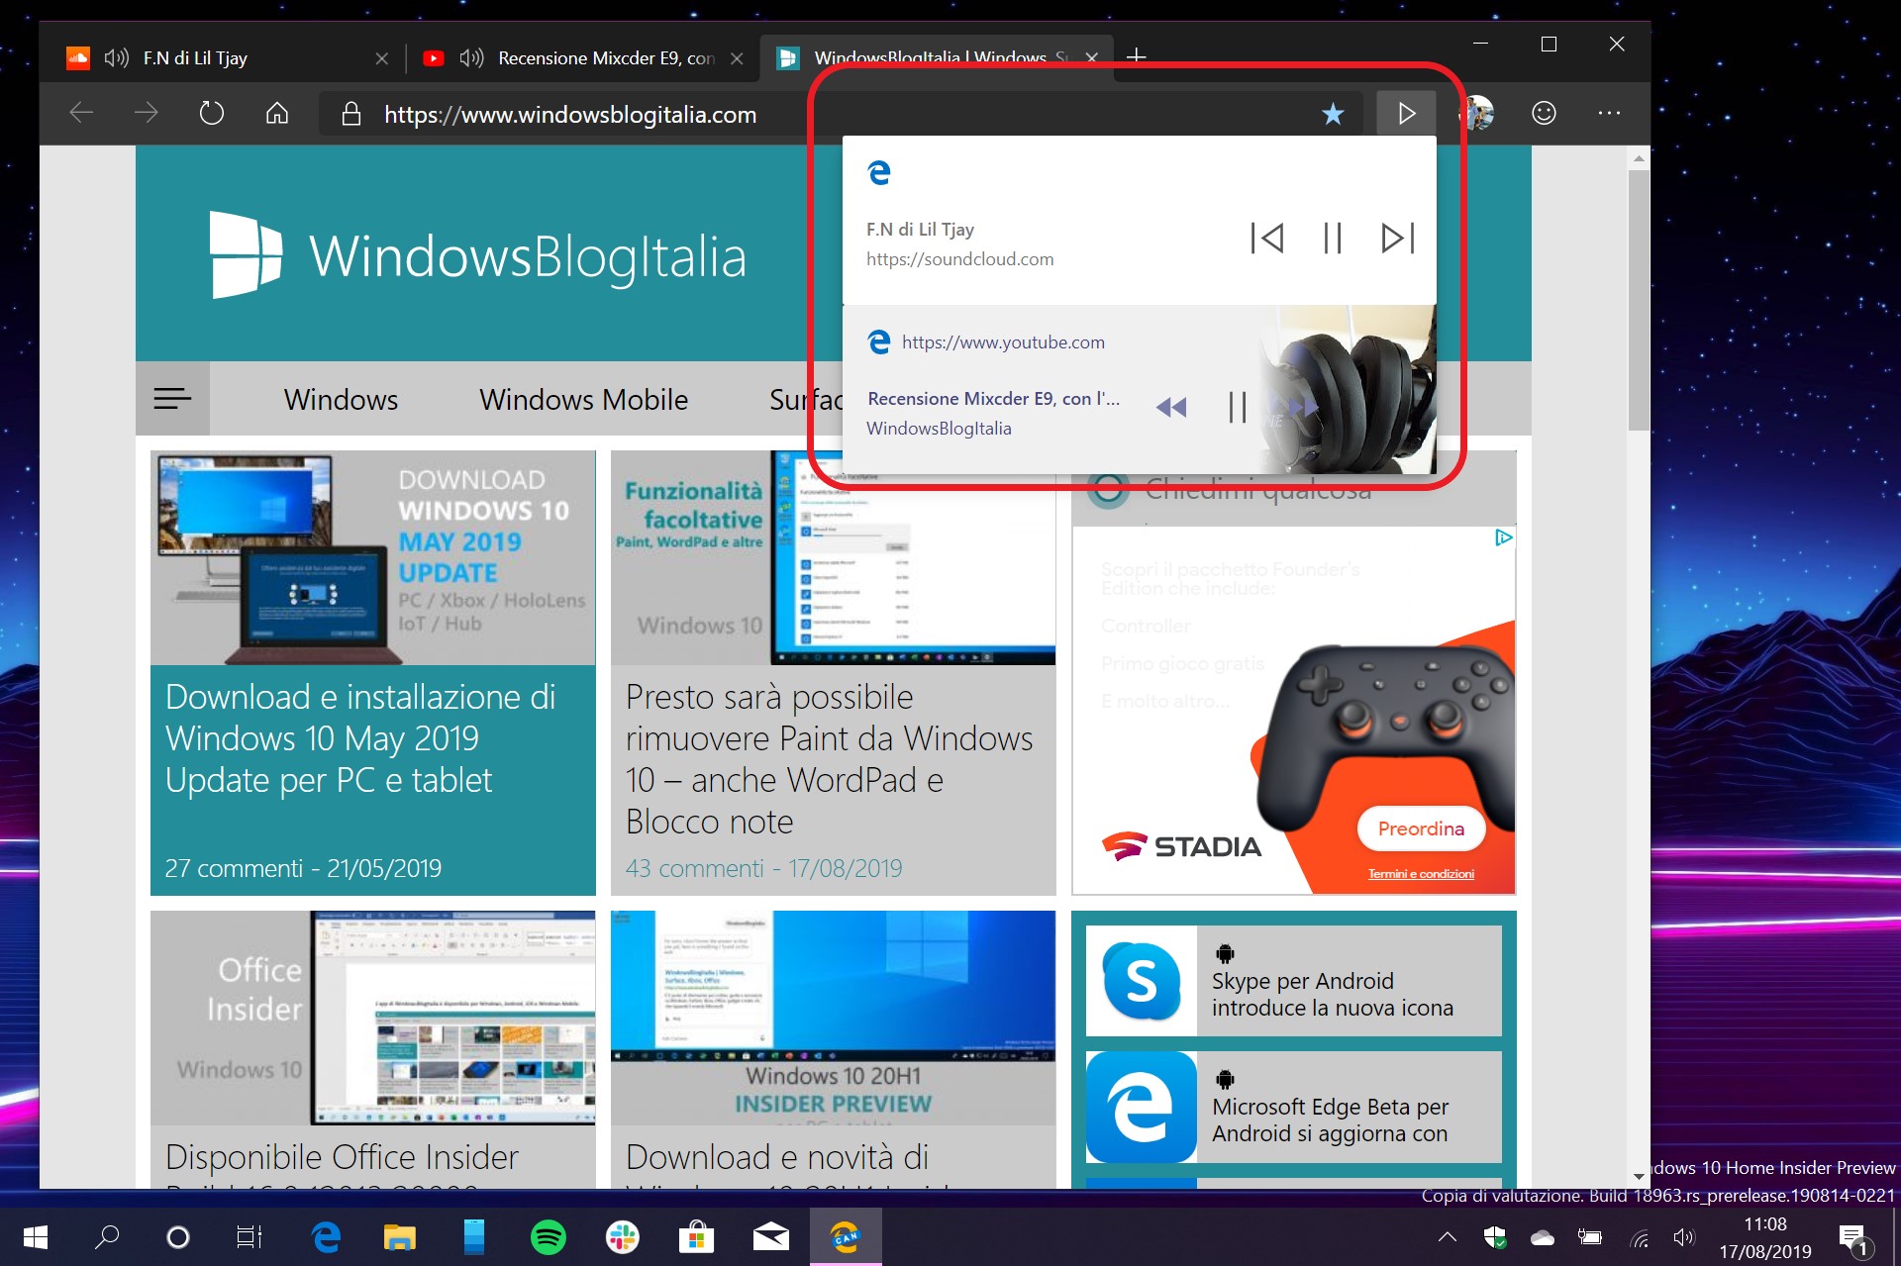
Task: Open the 27 commenti link
Action: pyautogui.click(x=234, y=868)
